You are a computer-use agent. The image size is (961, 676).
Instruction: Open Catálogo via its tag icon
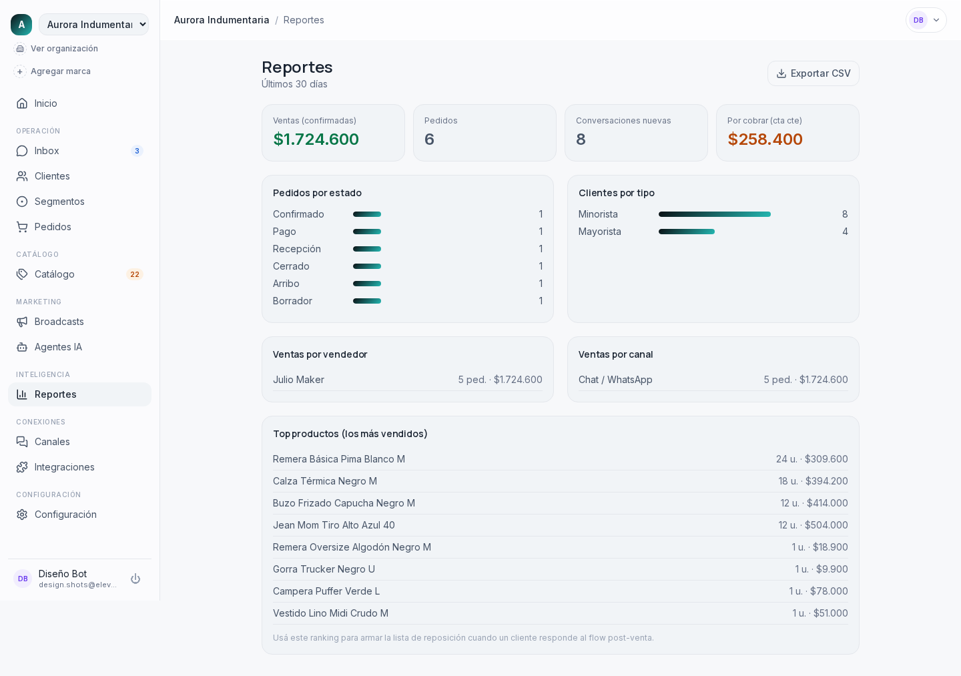[x=22, y=274]
